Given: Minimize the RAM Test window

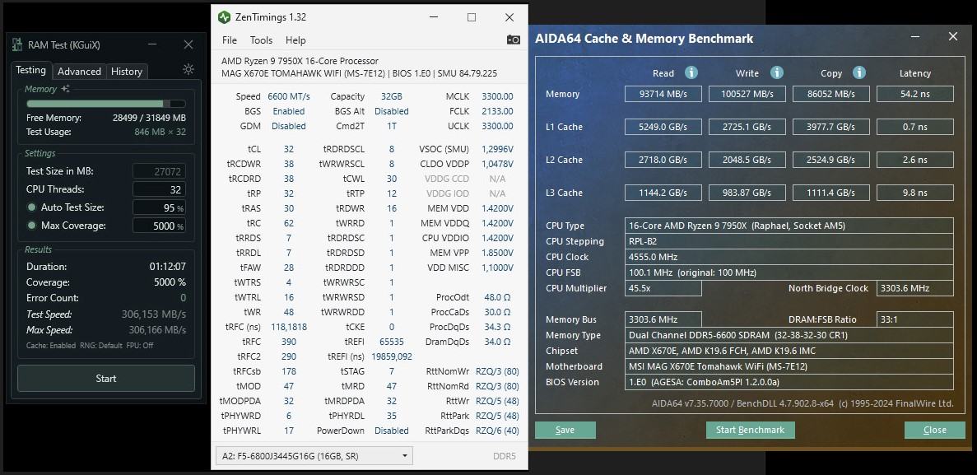Looking at the screenshot, I should [x=152, y=44].
